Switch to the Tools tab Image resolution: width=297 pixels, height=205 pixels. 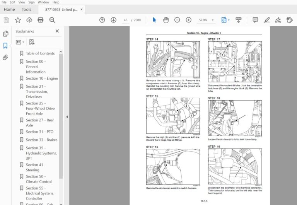coord(26,9)
